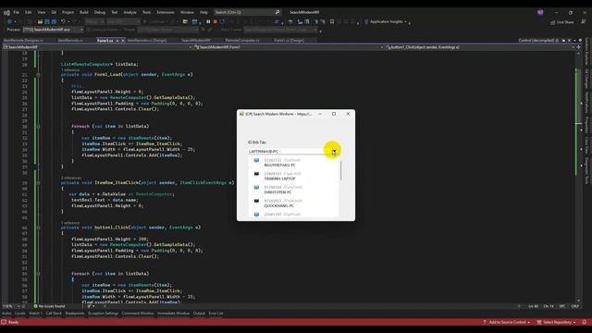Click Add to Source Control button
This screenshot has height=333, width=592.
[x=506, y=323]
